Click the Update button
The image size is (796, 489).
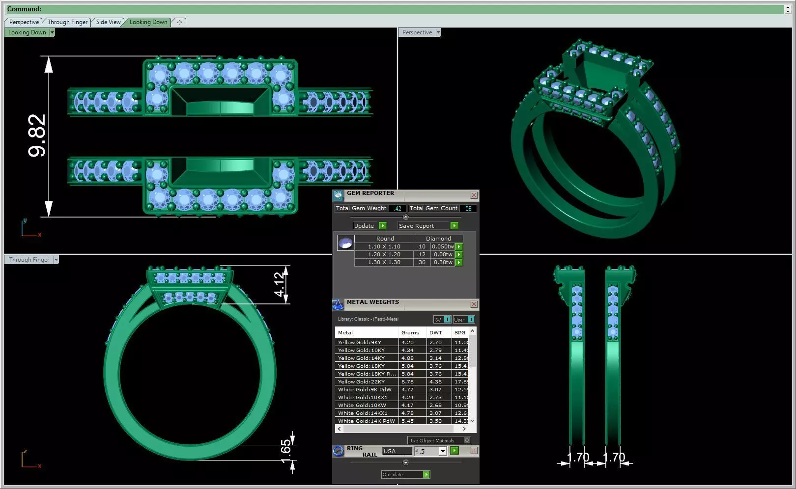(x=364, y=226)
